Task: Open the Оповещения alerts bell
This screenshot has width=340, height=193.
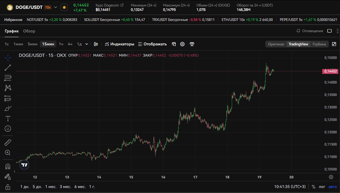Action: (310, 31)
